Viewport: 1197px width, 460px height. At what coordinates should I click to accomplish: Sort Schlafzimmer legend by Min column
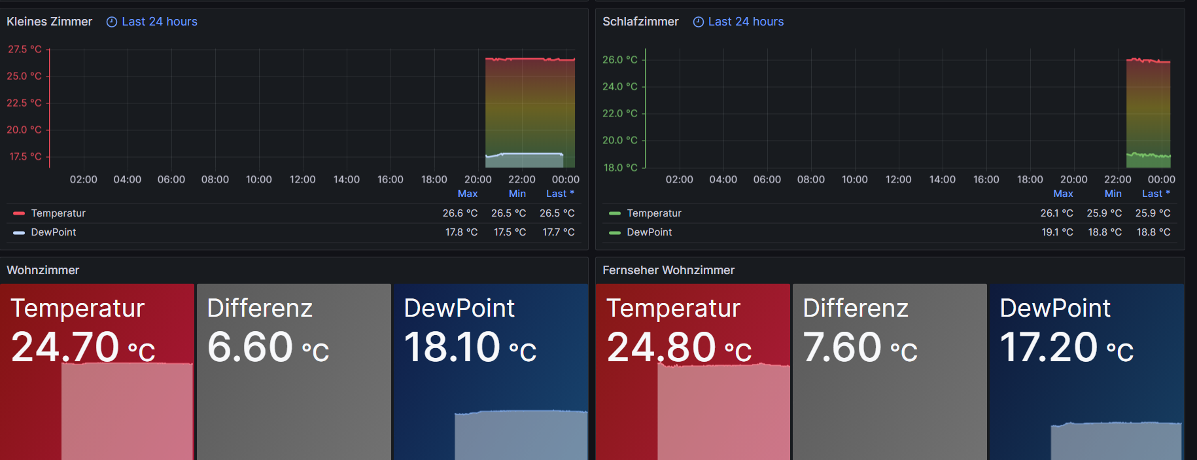tap(1113, 194)
